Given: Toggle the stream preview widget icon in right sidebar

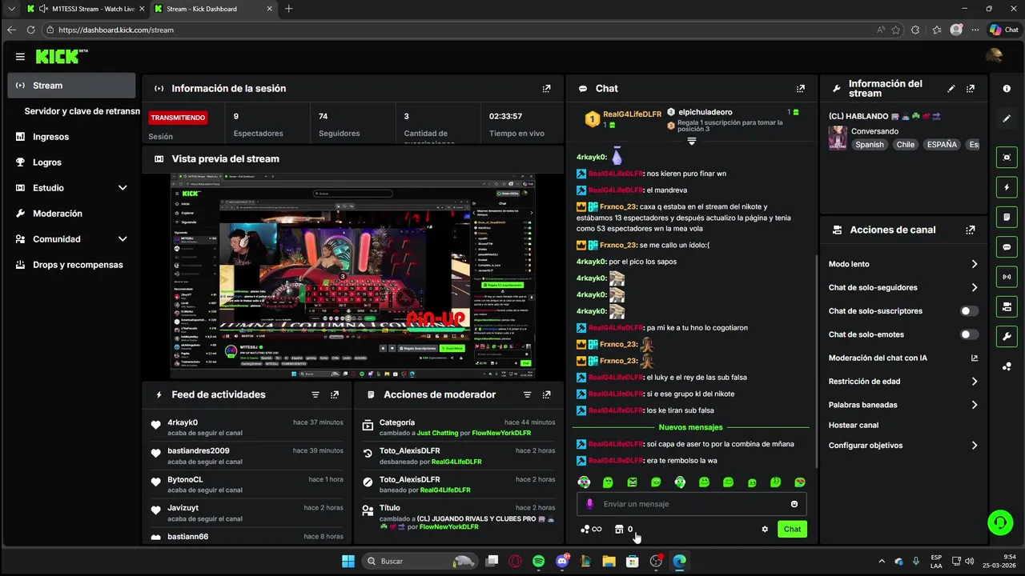Looking at the screenshot, I should point(1007,158).
